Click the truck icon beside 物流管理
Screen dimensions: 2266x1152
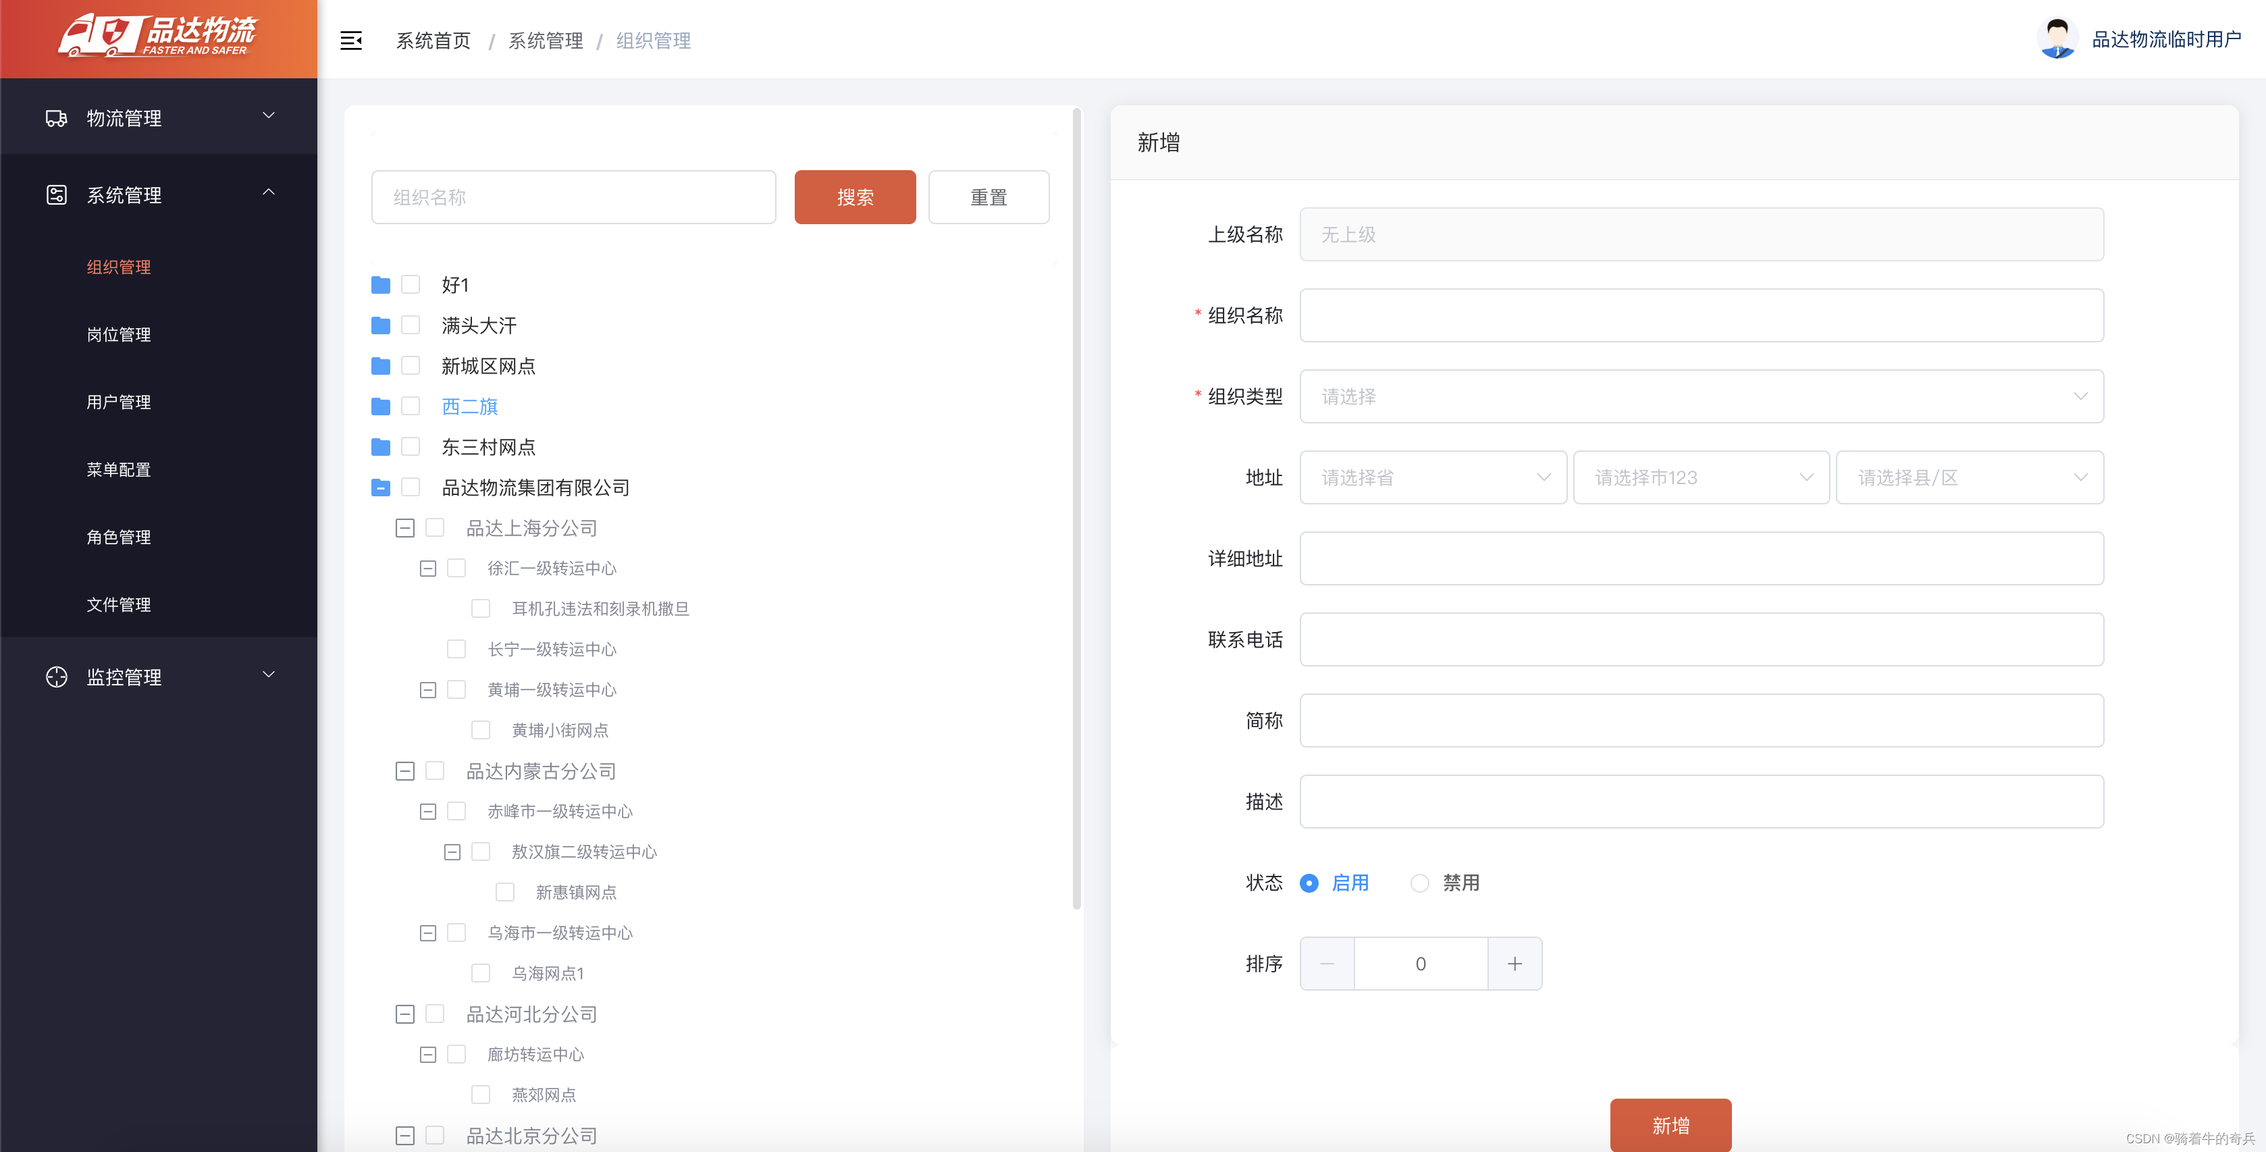click(x=56, y=118)
